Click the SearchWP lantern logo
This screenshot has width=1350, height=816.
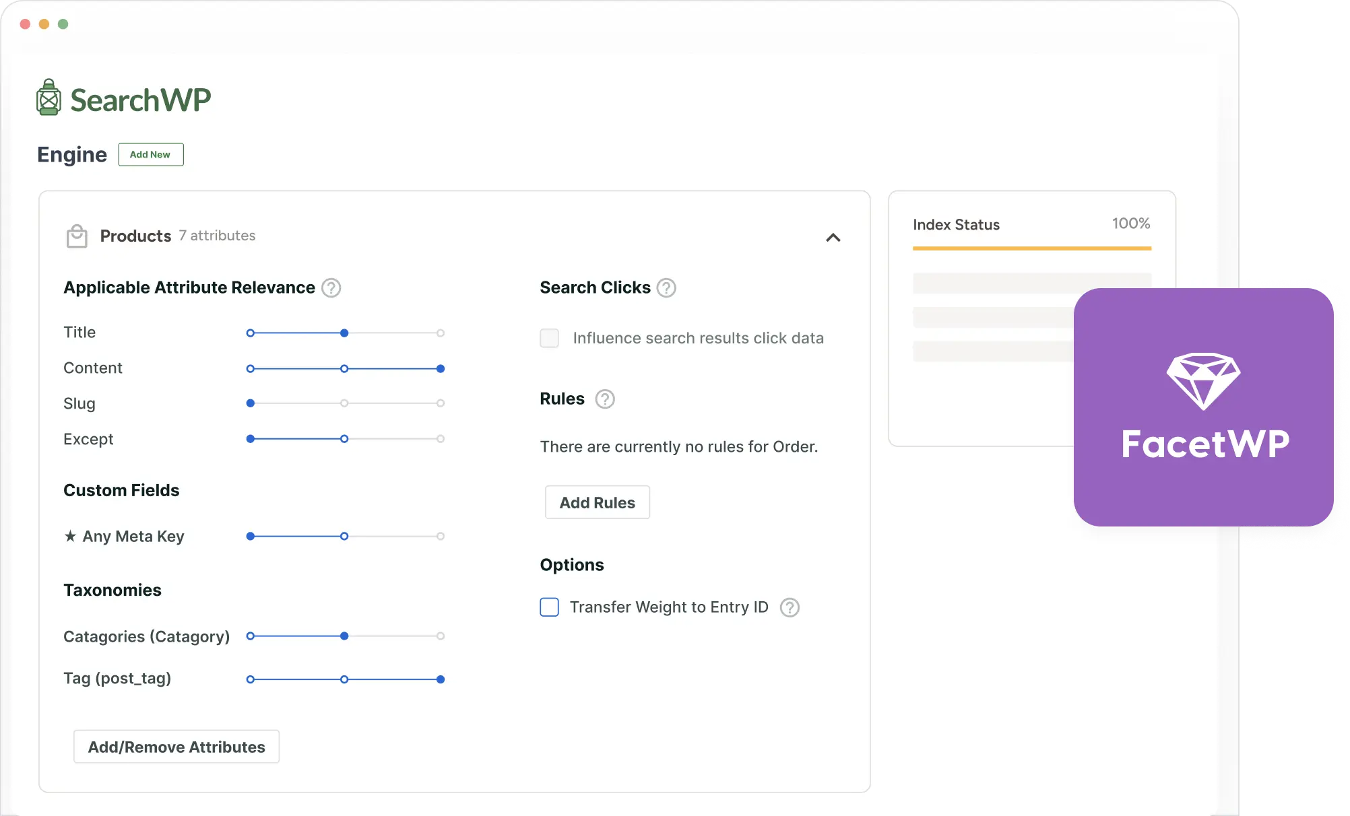49,96
